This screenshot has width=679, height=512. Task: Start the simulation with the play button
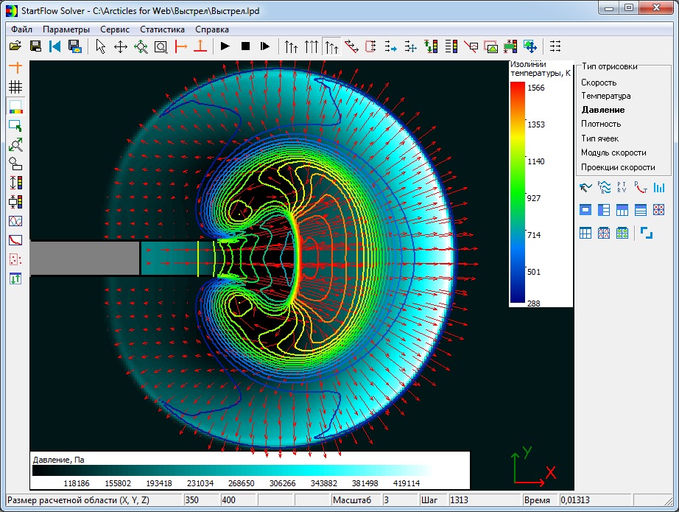(225, 46)
